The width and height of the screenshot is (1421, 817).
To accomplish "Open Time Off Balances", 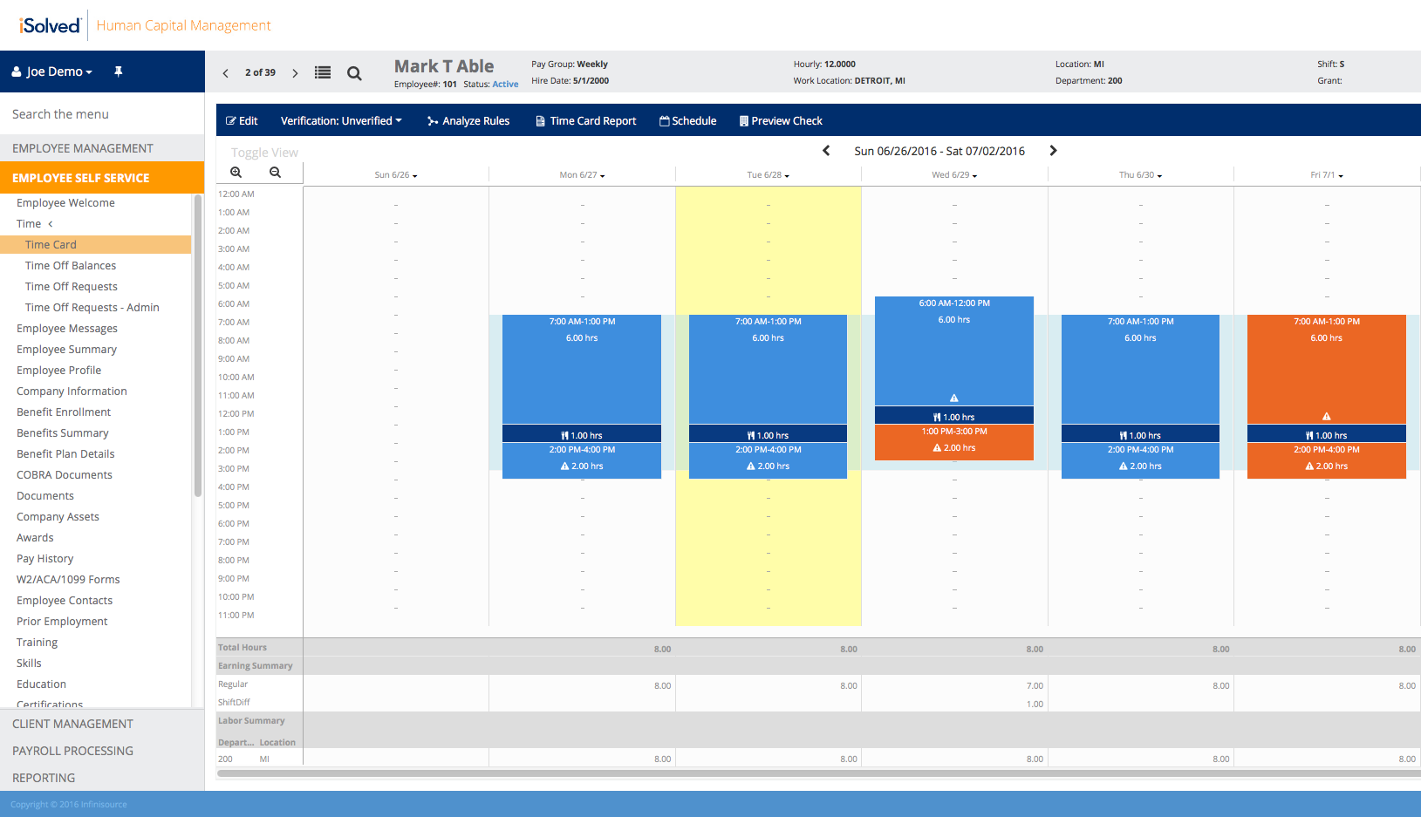I will 71,266.
